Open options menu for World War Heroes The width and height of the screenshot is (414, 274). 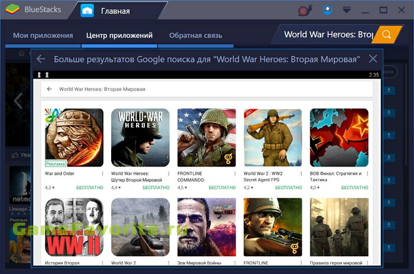click(169, 174)
